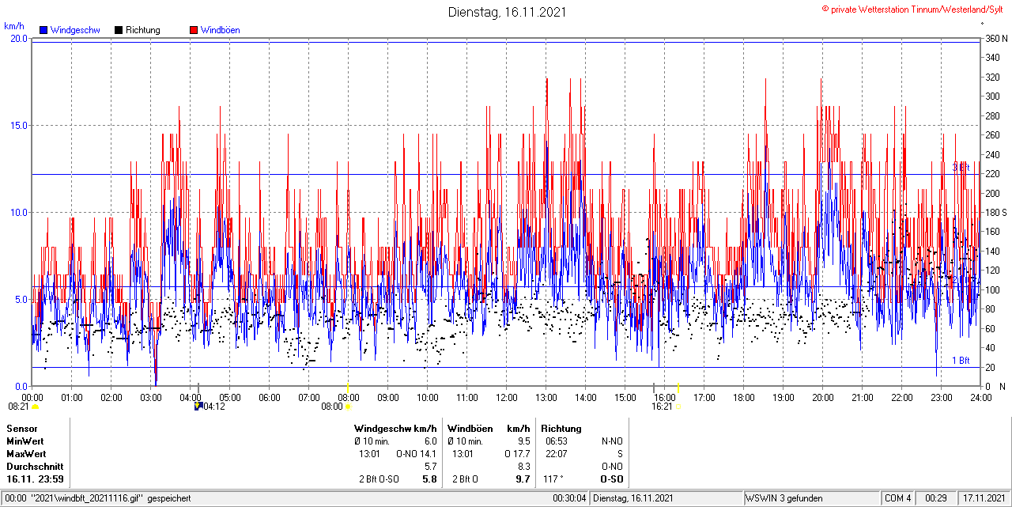Click the bold O-SO direction value
1012x507 pixels.
(x=611, y=479)
